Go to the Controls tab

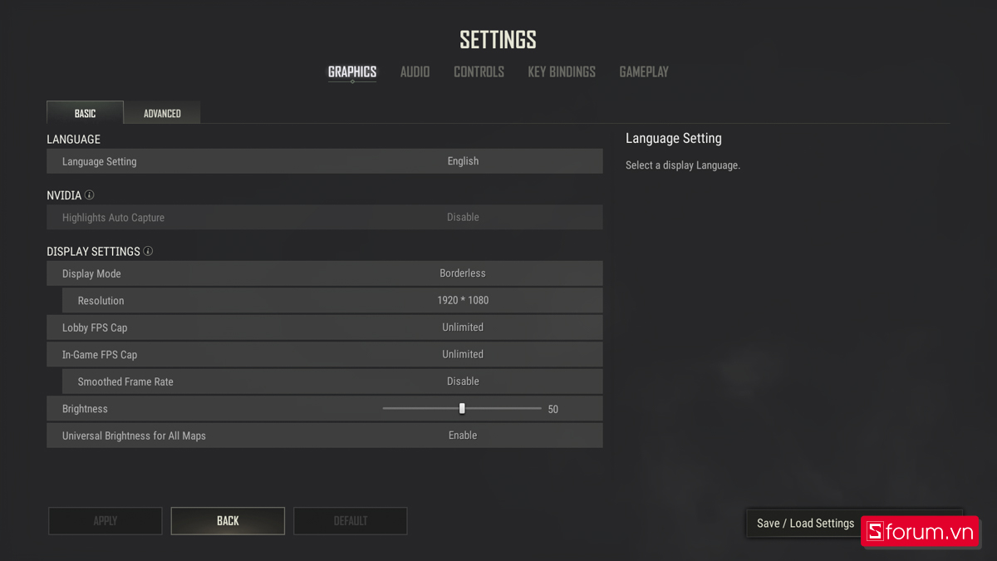pos(479,72)
